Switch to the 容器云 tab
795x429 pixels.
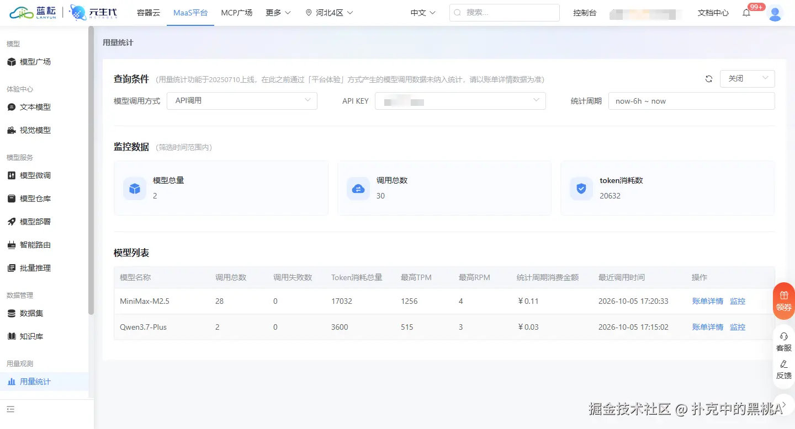(149, 13)
